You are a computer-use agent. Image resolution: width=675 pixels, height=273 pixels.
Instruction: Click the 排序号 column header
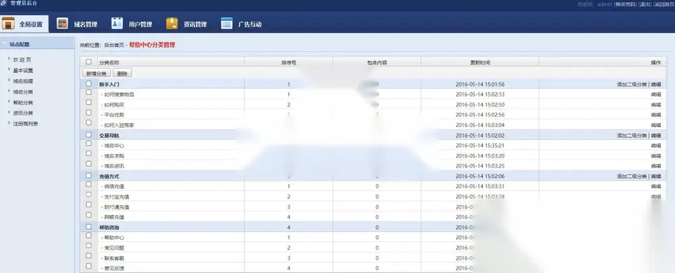click(x=288, y=63)
